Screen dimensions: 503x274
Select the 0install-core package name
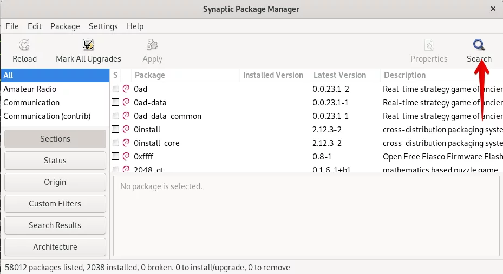point(156,143)
